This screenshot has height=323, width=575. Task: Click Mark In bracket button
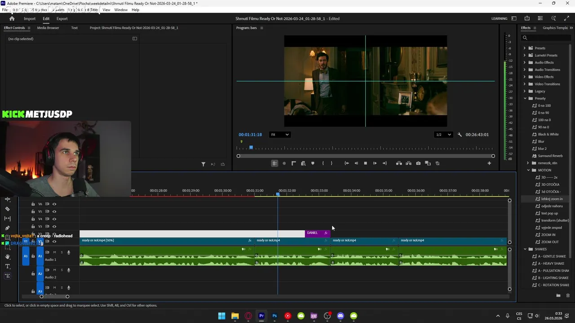pyautogui.click(x=323, y=163)
